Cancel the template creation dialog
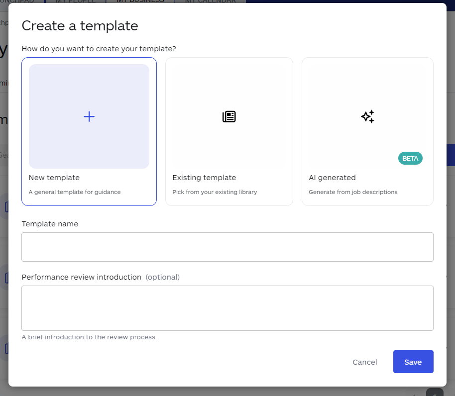The height and width of the screenshot is (396, 455). (x=364, y=362)
